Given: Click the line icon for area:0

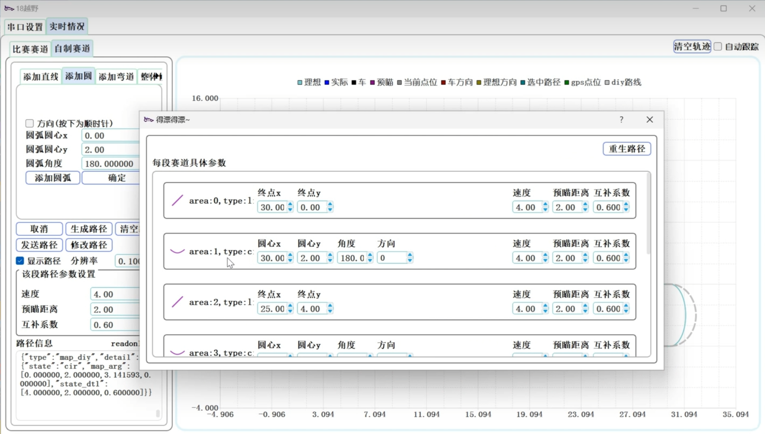Looking at the screenshot, I should [177, 200].
